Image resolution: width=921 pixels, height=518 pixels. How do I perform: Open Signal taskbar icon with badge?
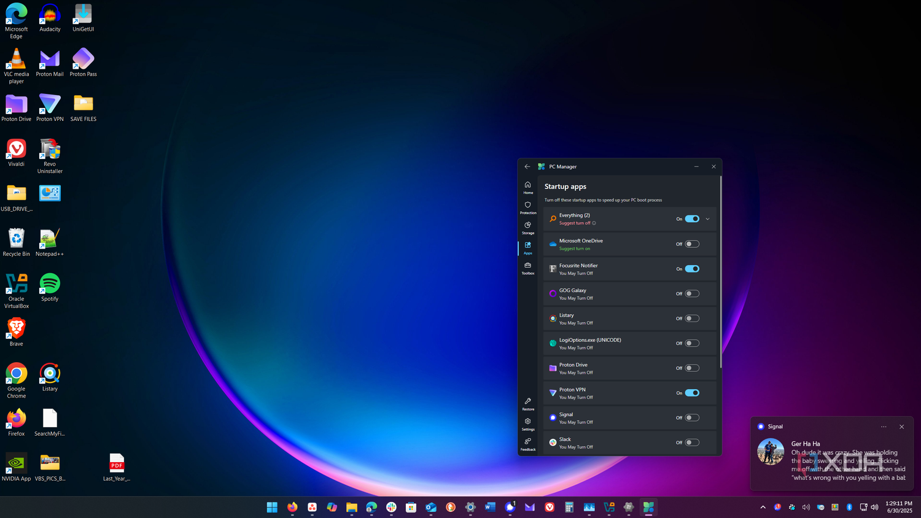pyautogui.click(x=510, y=507)
